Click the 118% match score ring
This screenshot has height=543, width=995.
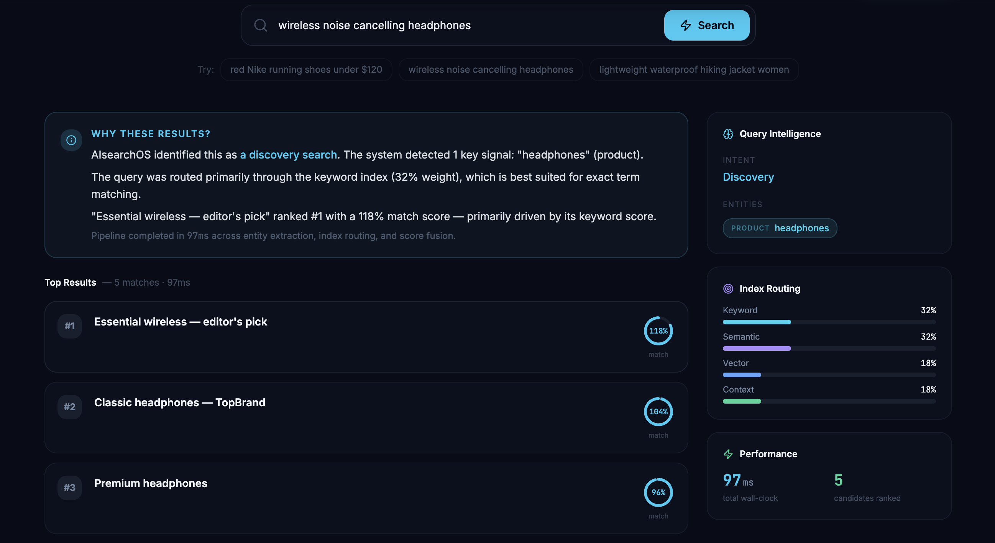[658, 331]
